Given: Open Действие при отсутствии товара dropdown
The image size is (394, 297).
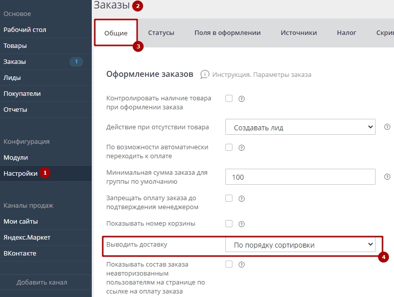Looking at the screenshot, I should 300,127.
